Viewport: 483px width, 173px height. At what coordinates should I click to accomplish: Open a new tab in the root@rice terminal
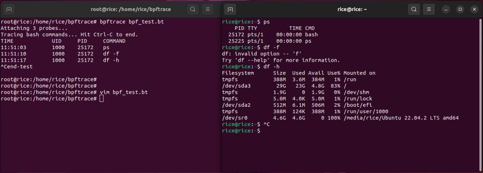coord(9,9)
